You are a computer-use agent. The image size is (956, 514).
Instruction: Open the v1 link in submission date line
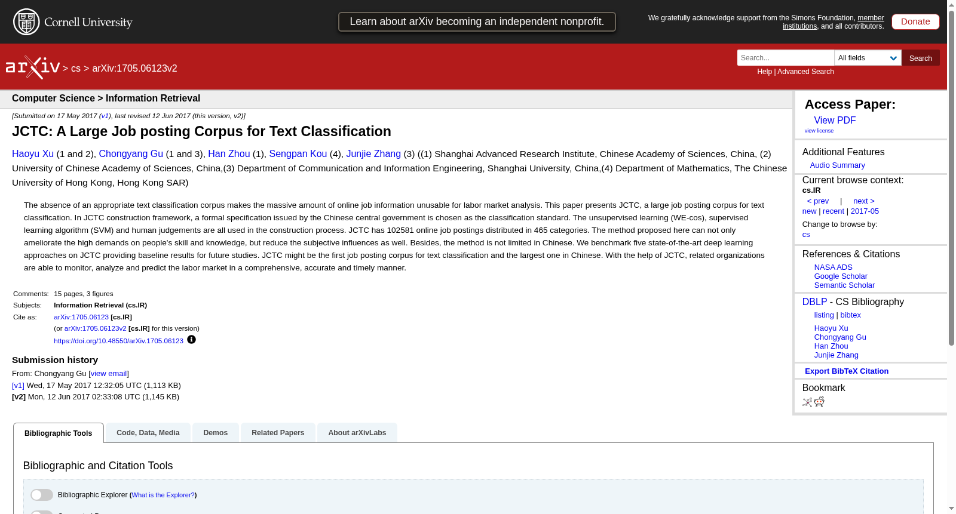point(105,116)
